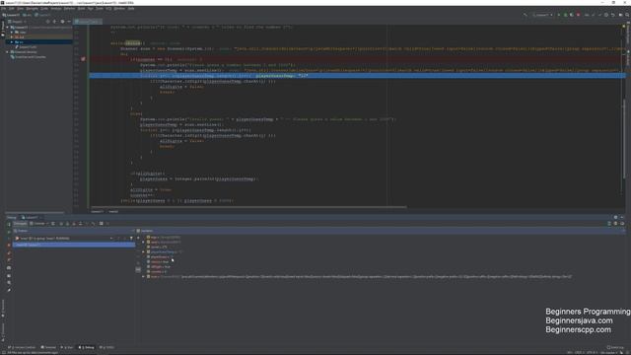Click the Force Step Into icon
The height and width of the screenshot is (355, 631).
pyautogui.click(x=74, y=224)
